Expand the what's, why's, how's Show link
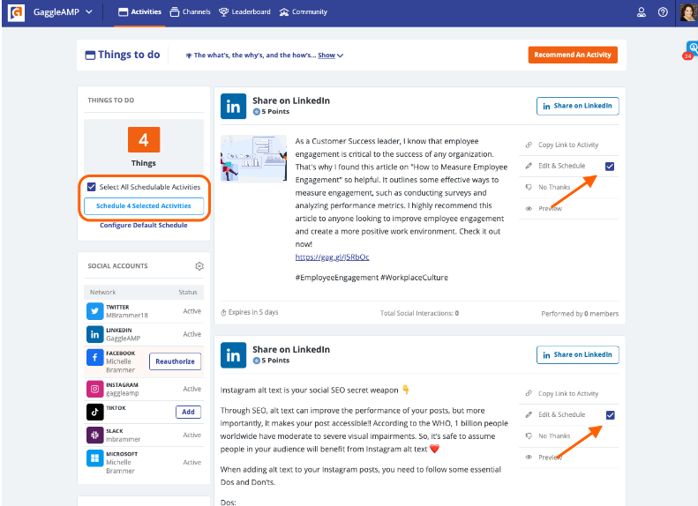This screenshot has width=698, height=506. pyautogui.click(x=330, y=56)
